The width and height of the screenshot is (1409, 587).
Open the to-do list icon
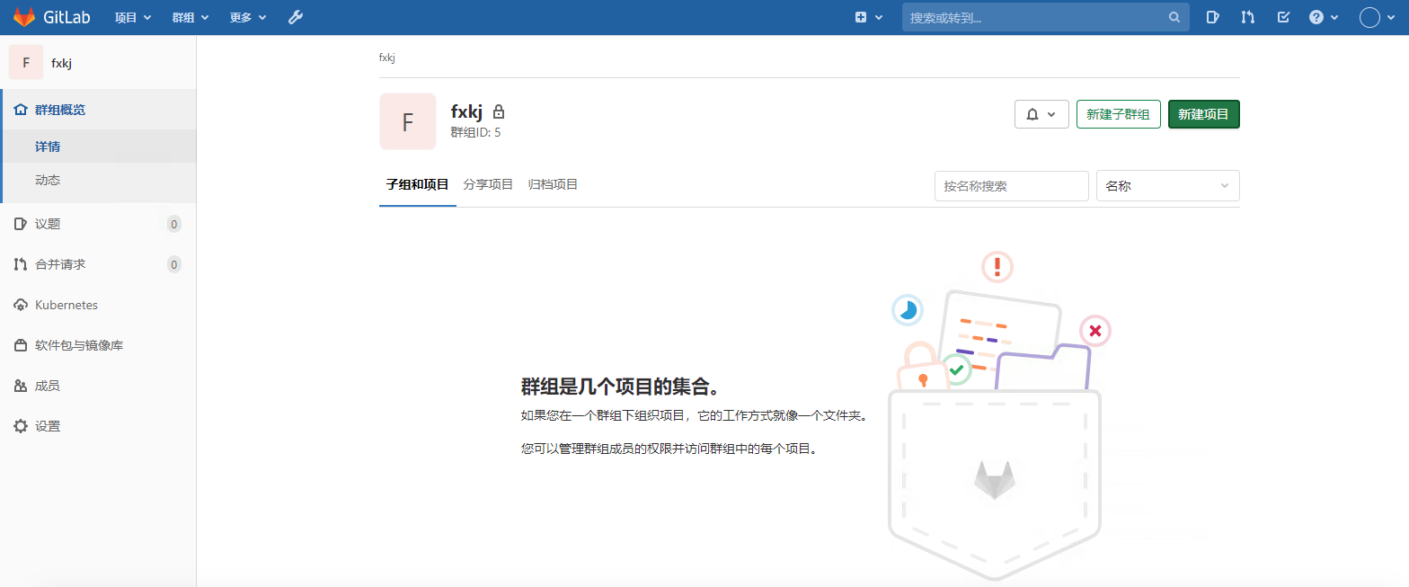[x=1283, y=17]
